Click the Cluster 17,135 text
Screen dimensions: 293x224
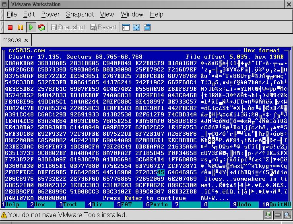coord(34,57)
